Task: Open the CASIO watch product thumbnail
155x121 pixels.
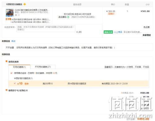Action: click(10, 13)
